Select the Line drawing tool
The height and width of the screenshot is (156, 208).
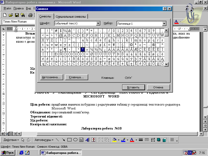click(x=57, y=140)
